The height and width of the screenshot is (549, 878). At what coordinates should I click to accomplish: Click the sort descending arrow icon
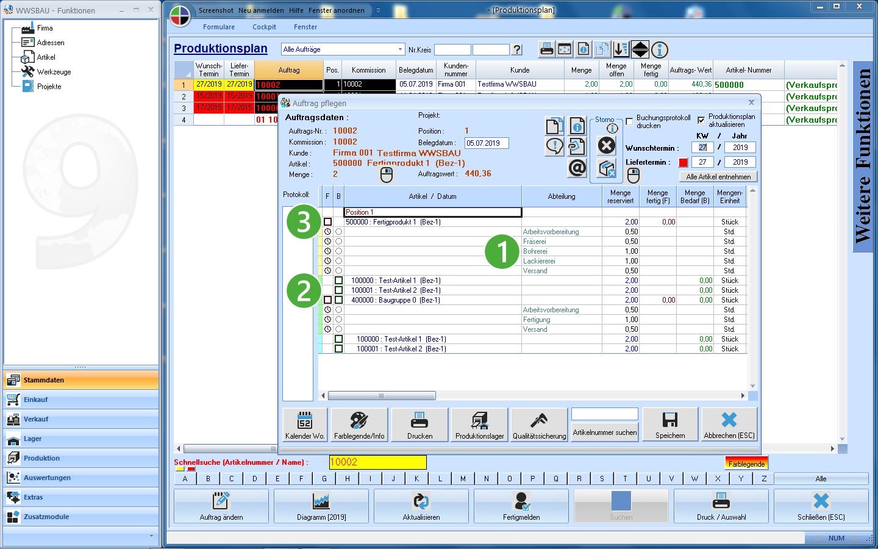click(621, 49)
